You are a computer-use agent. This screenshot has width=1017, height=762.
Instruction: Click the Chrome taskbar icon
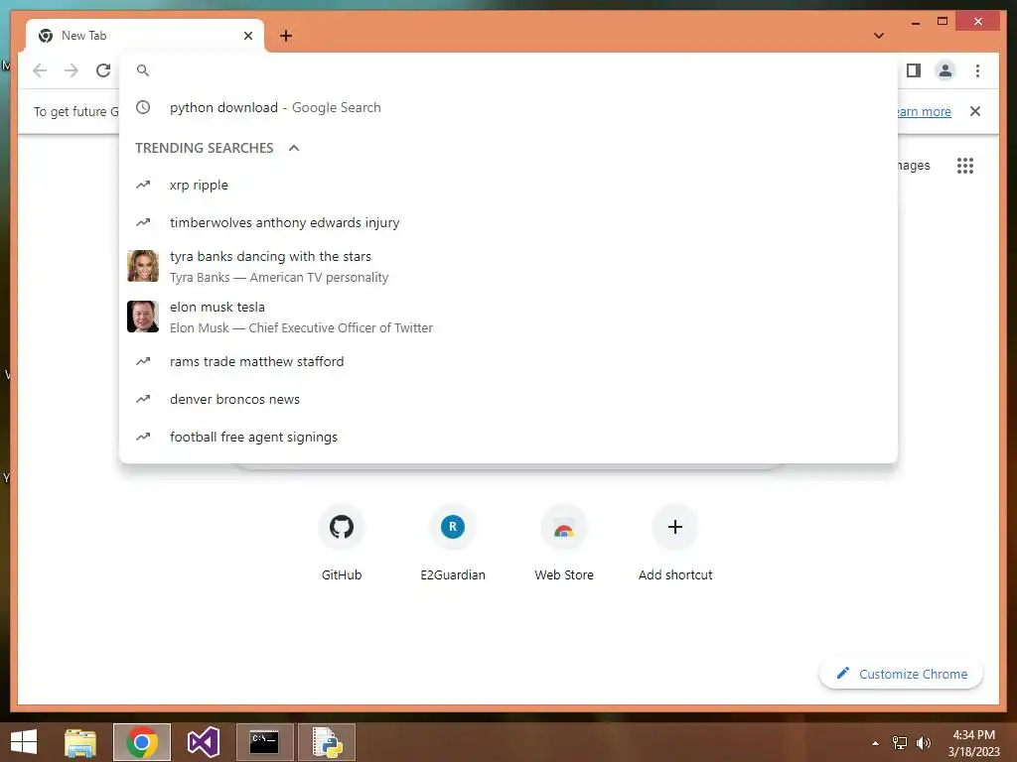pos(142,742)
